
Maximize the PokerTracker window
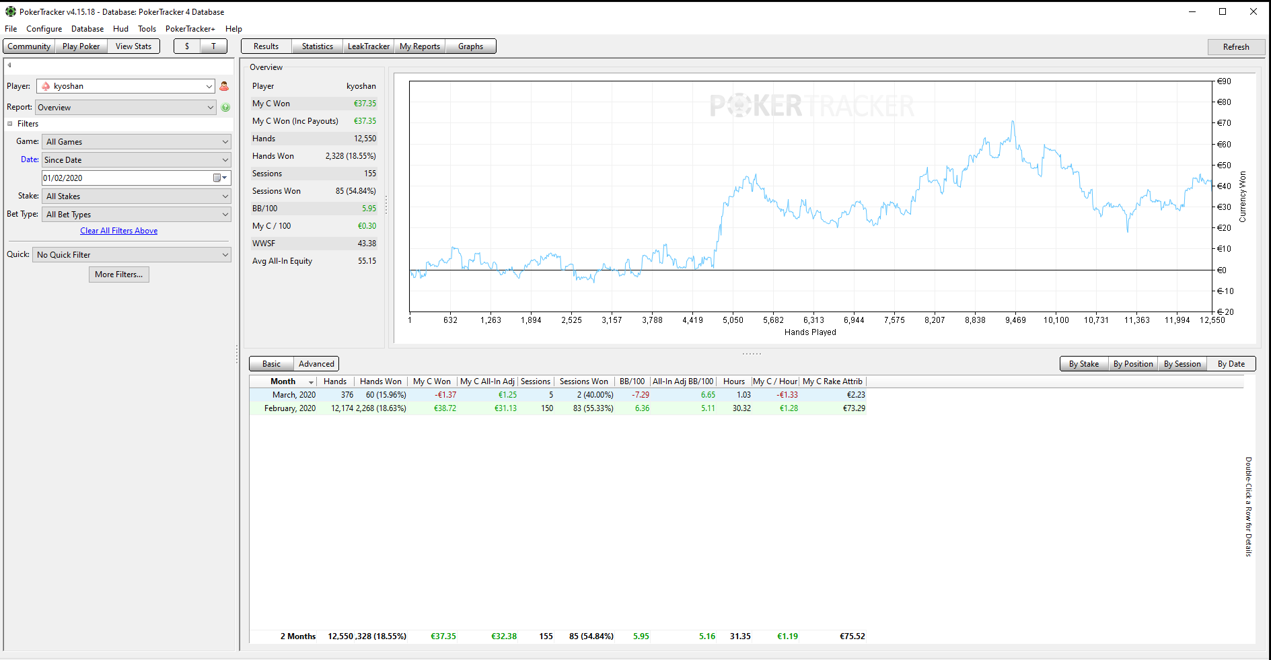click(x=1223, y=11)
